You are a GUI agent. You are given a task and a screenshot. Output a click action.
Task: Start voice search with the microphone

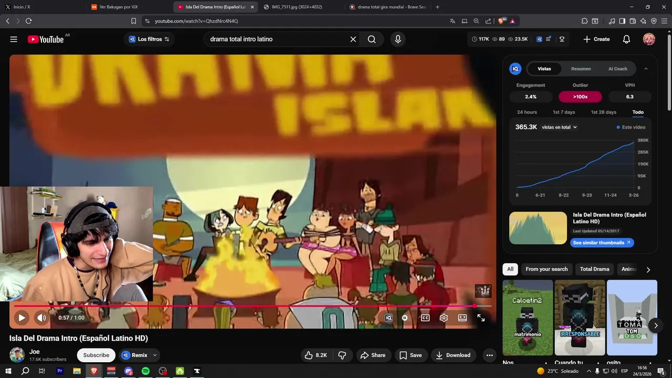[x=398, y=39]
